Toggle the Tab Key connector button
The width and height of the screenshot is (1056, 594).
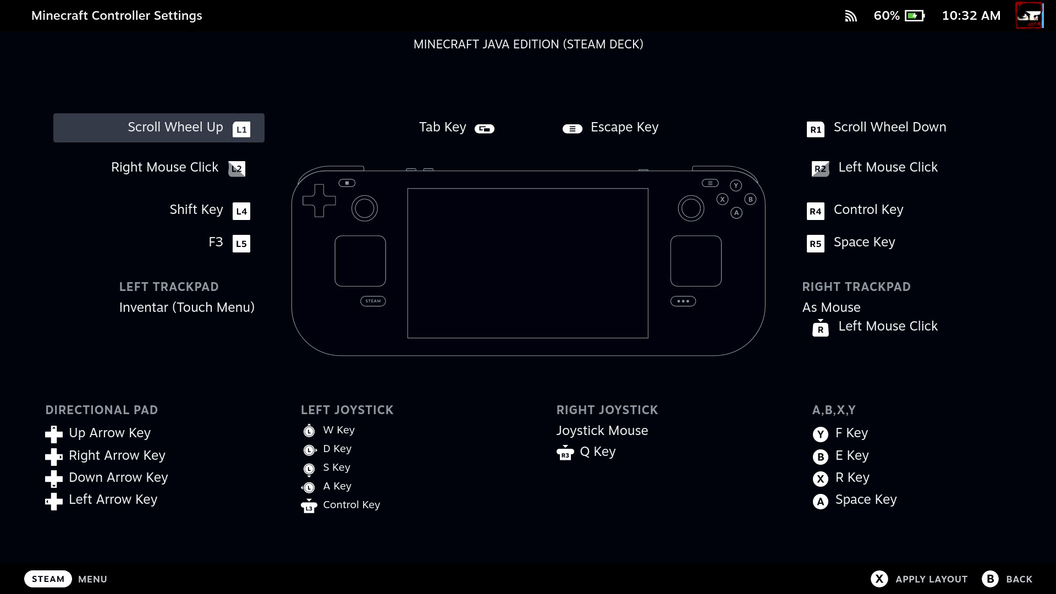[484, 128]
